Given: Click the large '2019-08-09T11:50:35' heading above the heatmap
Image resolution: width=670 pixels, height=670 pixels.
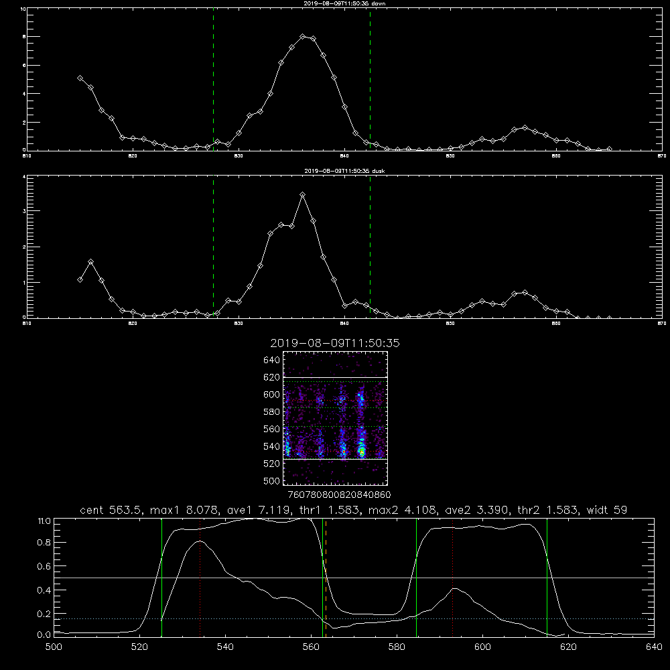Looking at the screenshot, I should point(335,343).
